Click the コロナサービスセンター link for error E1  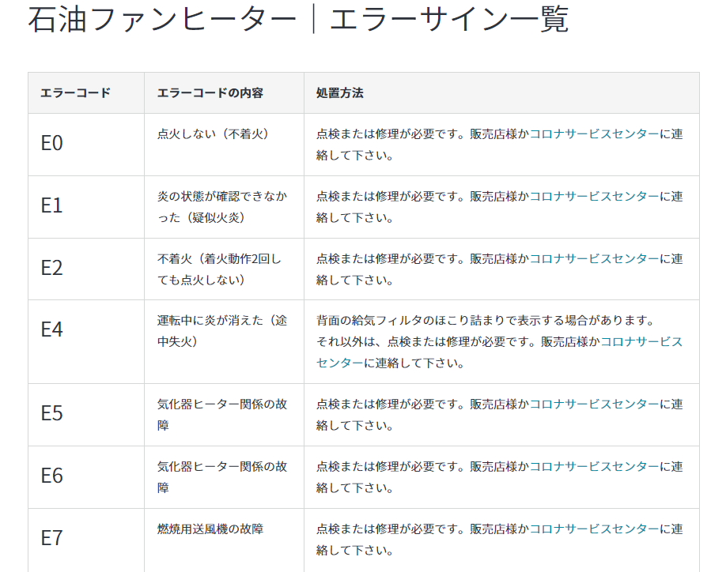[593, 197]
